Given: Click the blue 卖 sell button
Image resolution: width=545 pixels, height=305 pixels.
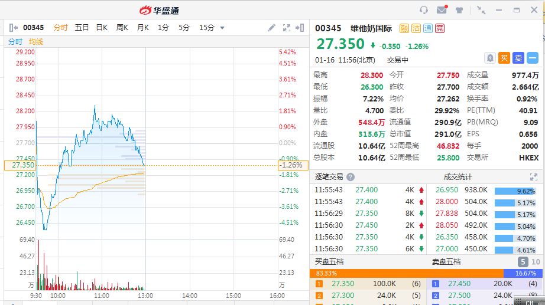Looking at the screenshot, I should (x=518, y=58).
